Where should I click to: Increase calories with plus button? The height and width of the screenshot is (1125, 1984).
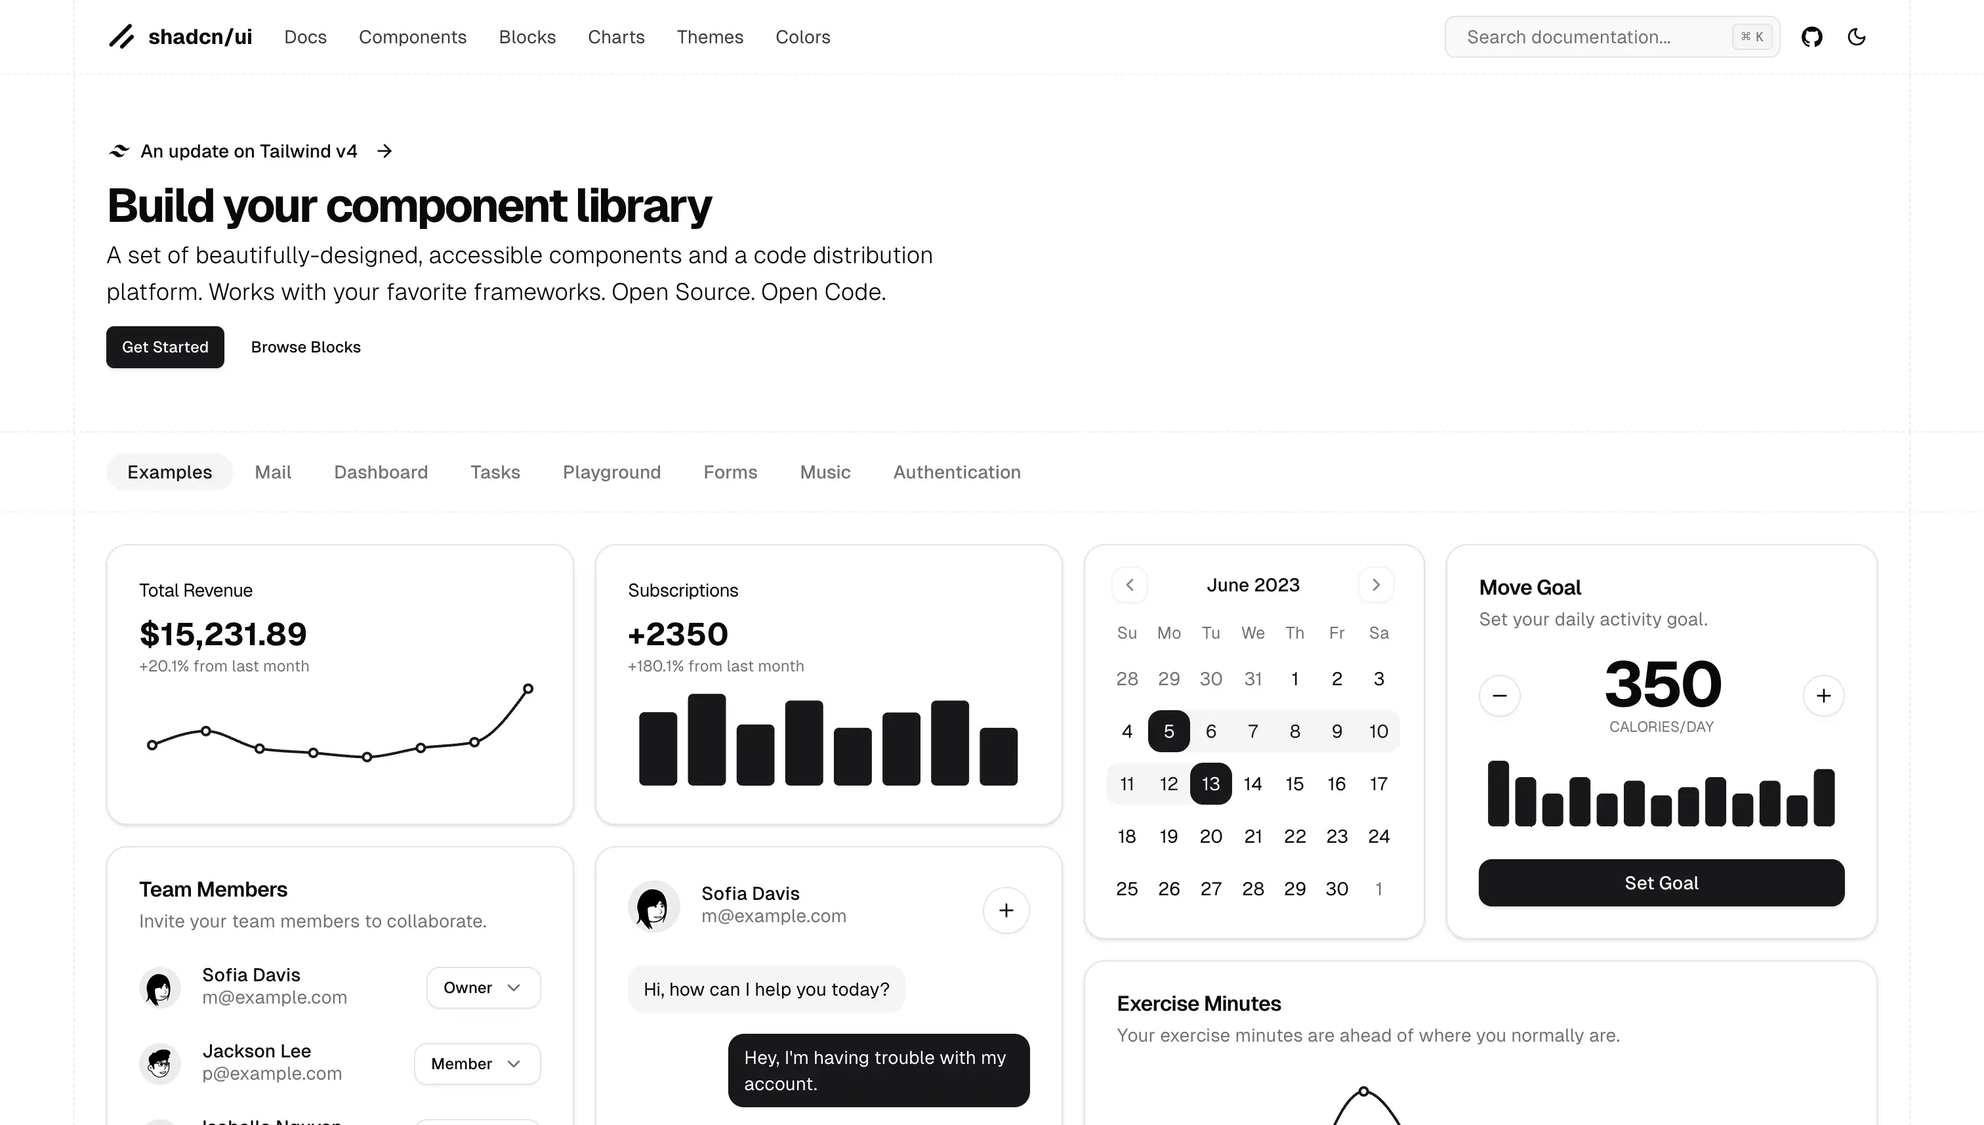pos(1823,695)
